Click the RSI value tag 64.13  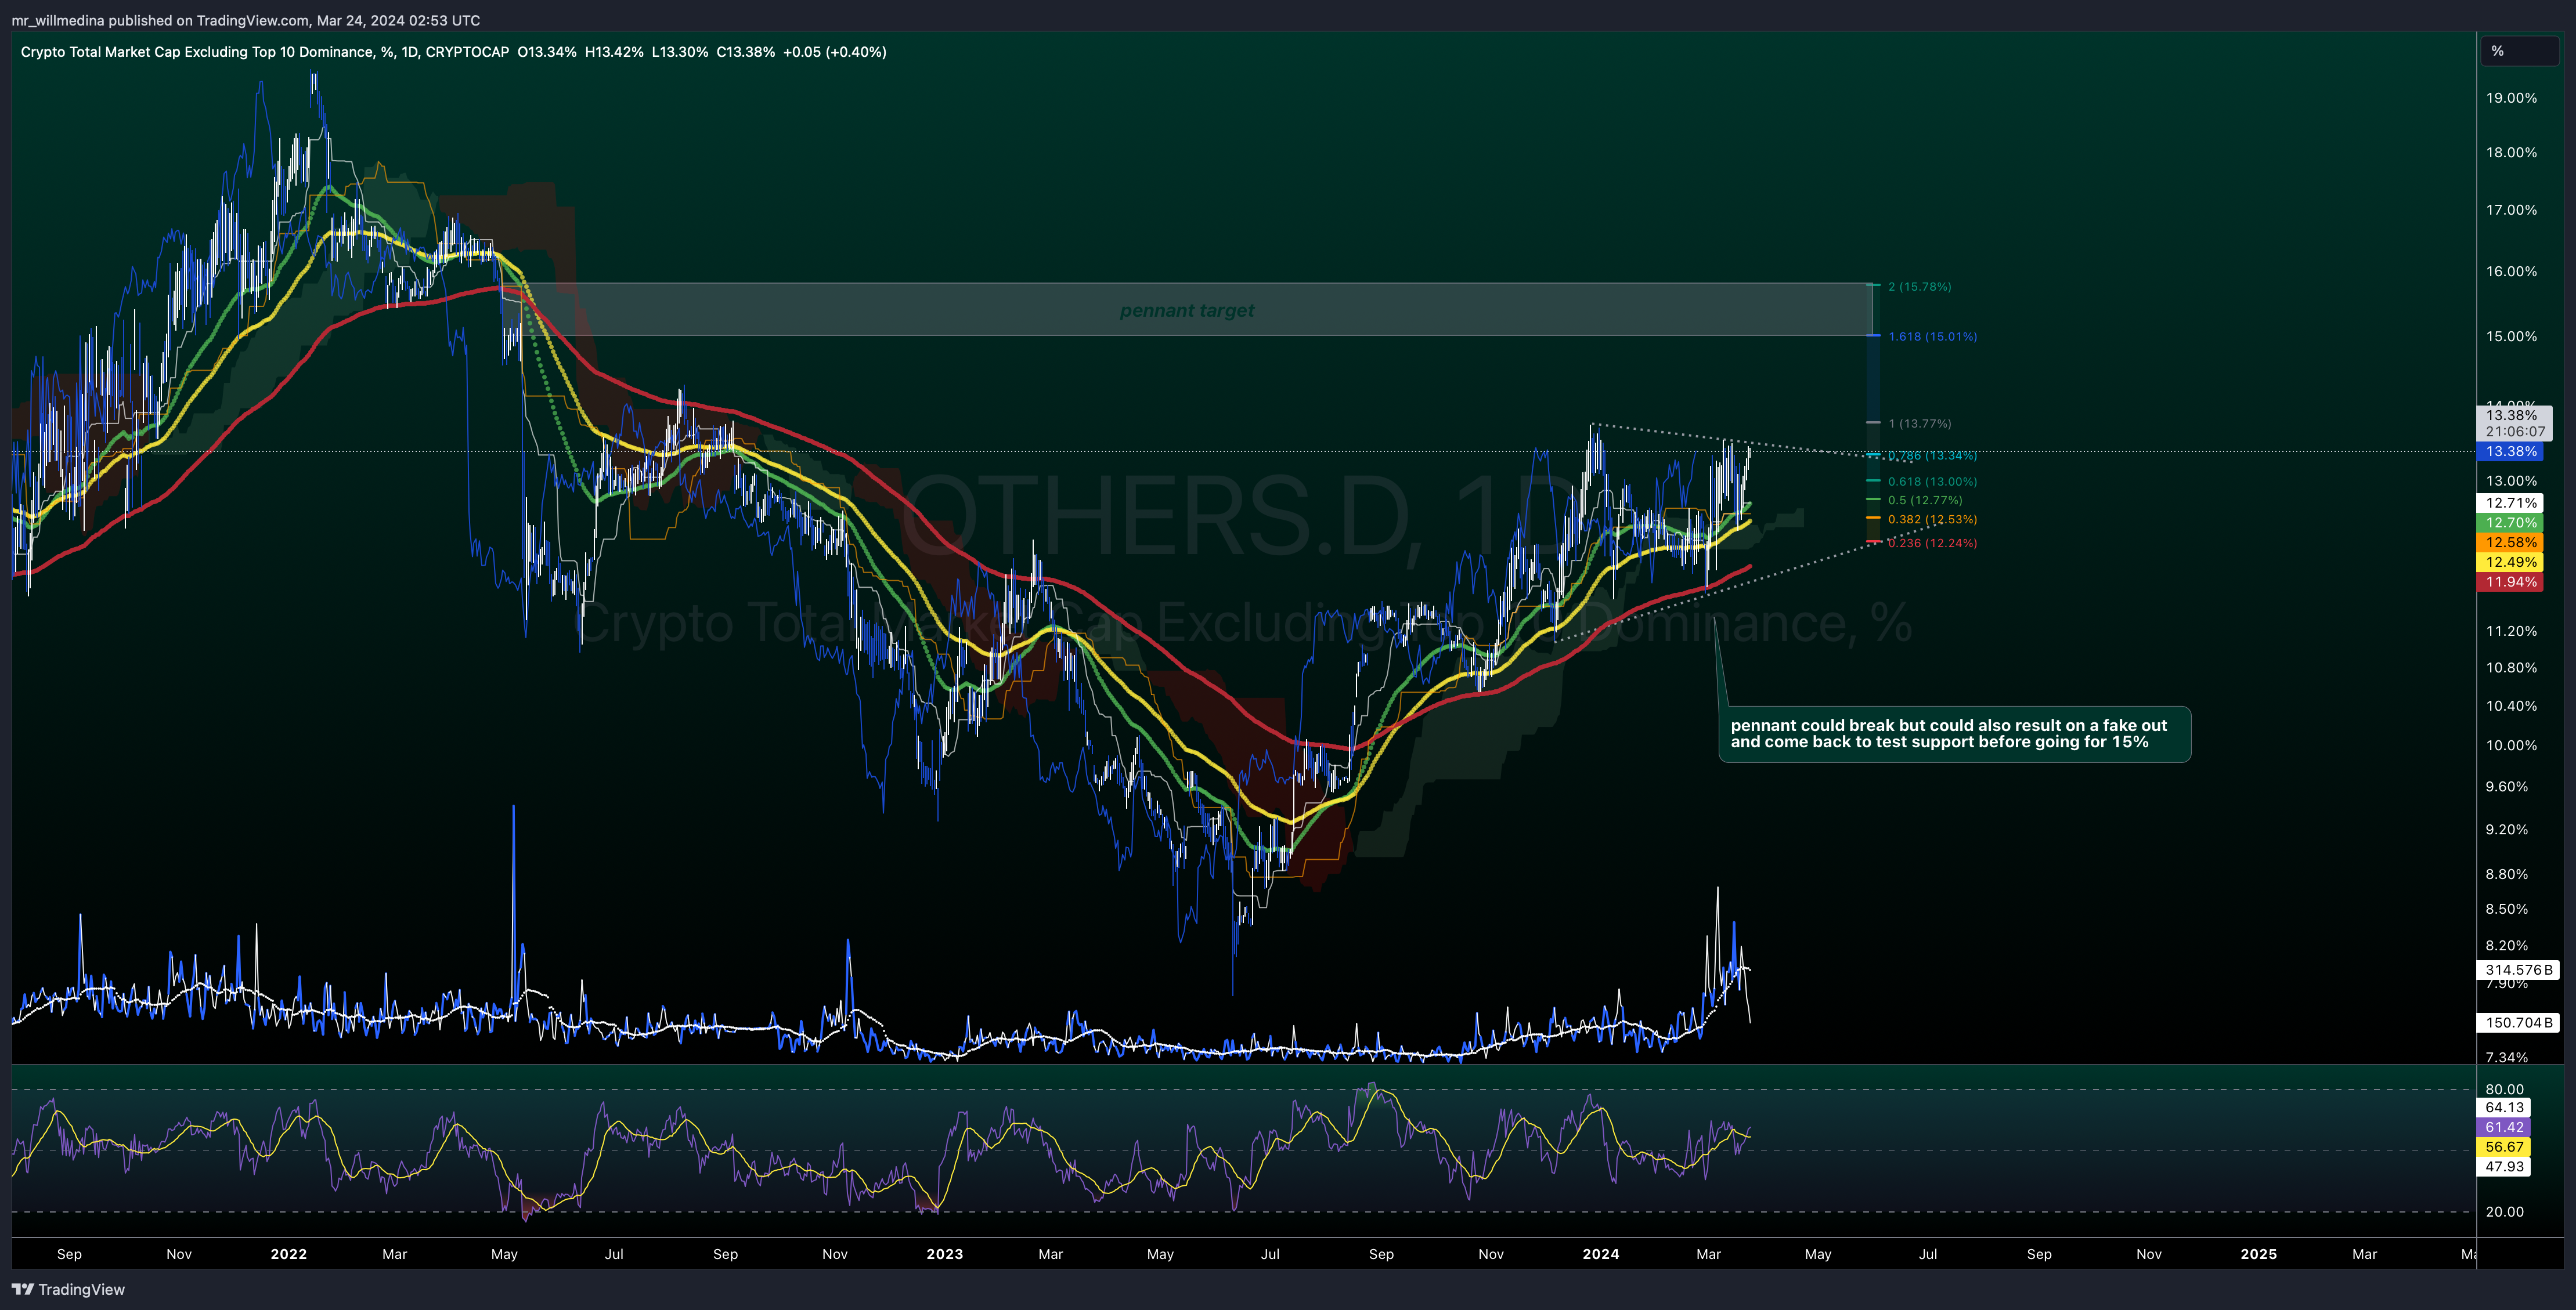[x=2504, y=1108]
